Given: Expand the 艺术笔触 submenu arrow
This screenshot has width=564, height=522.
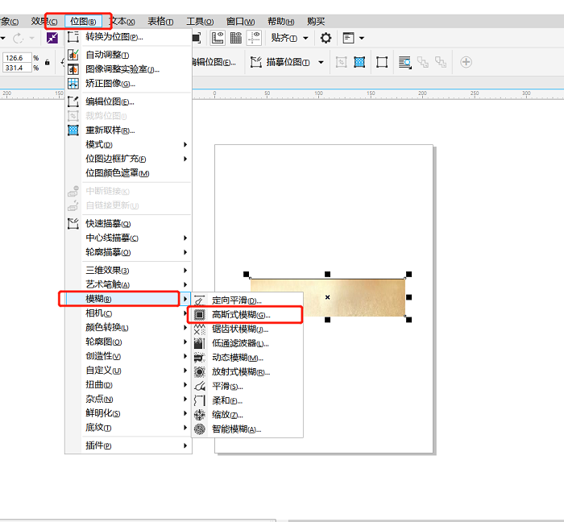Looking at the screenshot, I should click(185, 284).
